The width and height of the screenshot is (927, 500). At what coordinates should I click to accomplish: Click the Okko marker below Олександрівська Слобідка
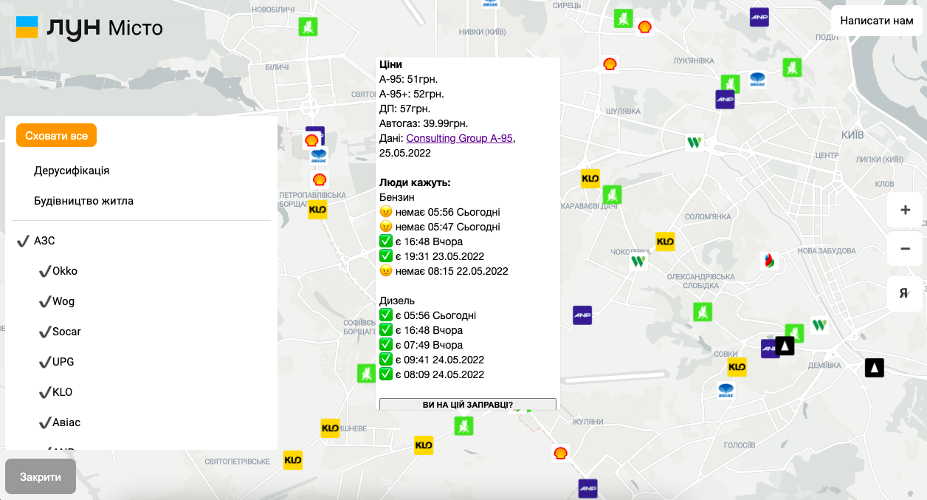[x=703, y=312]
